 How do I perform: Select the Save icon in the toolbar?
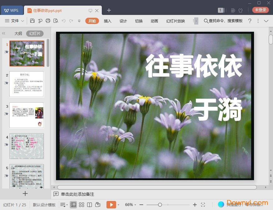click(32, 21)
